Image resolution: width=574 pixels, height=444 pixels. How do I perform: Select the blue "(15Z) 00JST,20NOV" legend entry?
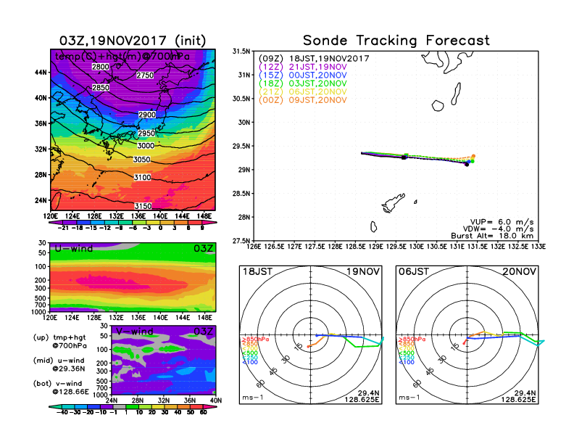pos(302,75)
